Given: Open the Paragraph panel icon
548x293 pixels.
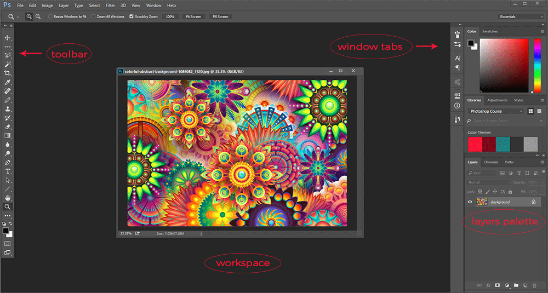Looking at the screenshot, I should (457, 68).
